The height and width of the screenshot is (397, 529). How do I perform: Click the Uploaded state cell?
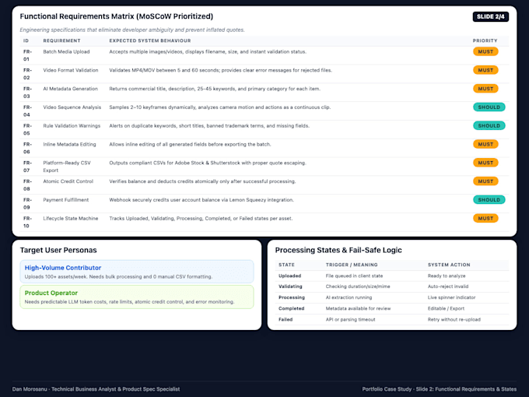[x=290, y=276]
